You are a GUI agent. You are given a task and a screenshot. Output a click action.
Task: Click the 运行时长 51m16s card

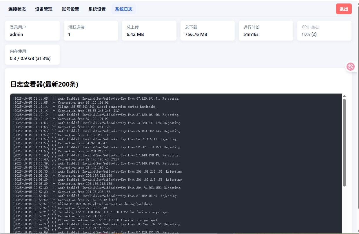(266, 31)
